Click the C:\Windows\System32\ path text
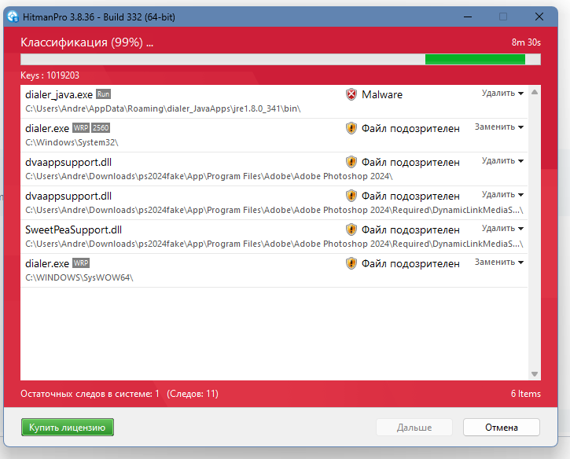 click(72, 142)
